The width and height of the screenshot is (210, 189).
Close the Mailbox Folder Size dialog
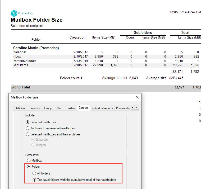(137, 97)
